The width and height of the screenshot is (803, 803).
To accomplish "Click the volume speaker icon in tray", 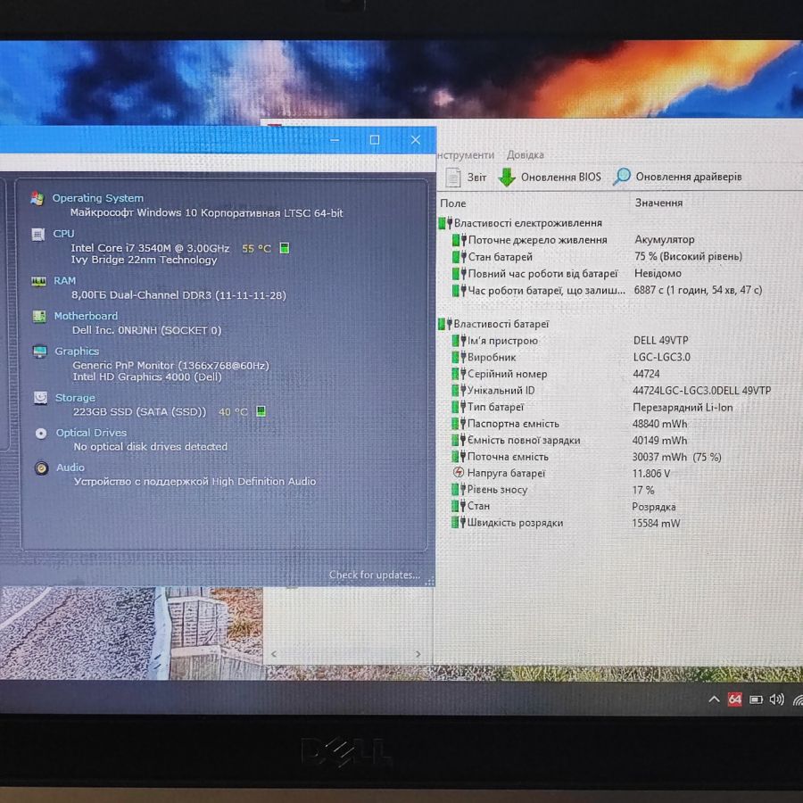I will pyautogui.click(x=776, y=700).
